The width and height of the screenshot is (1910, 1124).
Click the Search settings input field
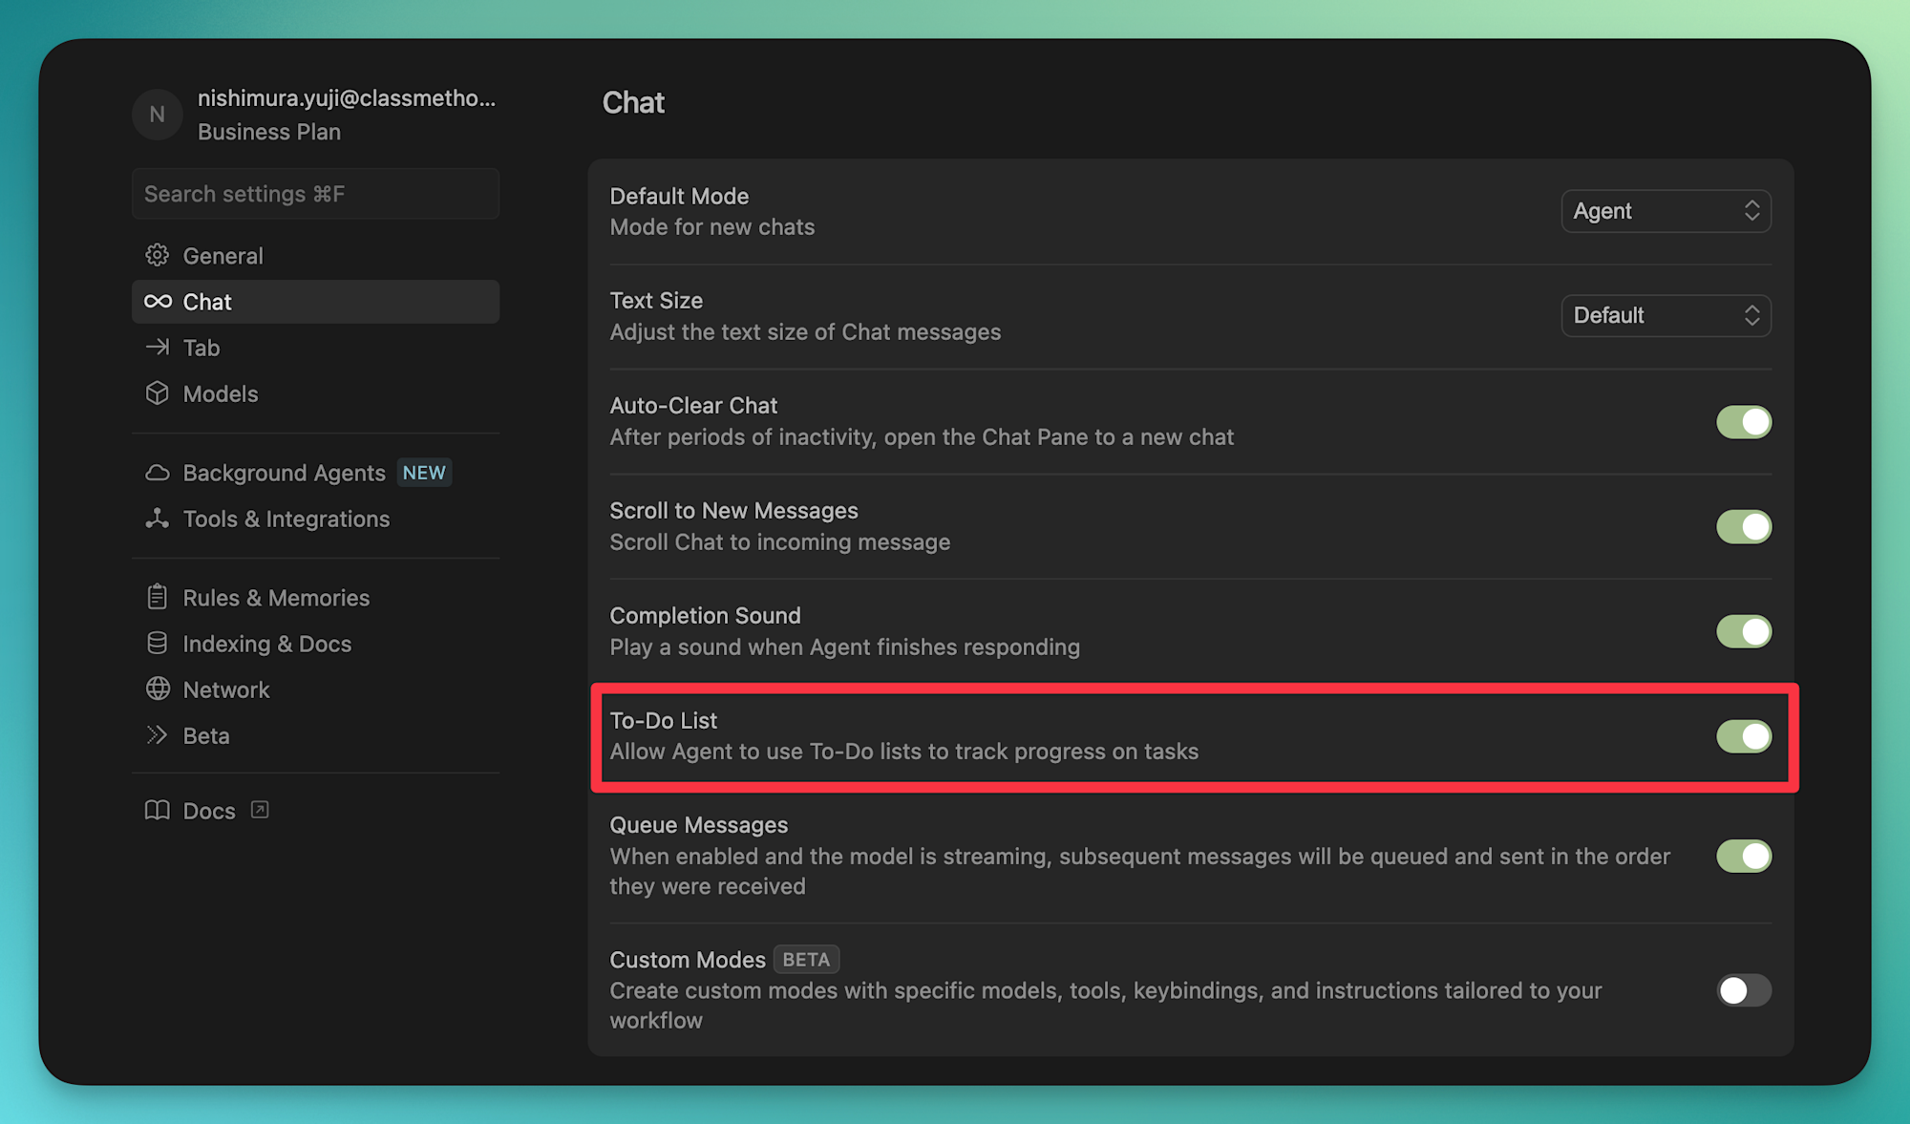[x=315, y=194]
